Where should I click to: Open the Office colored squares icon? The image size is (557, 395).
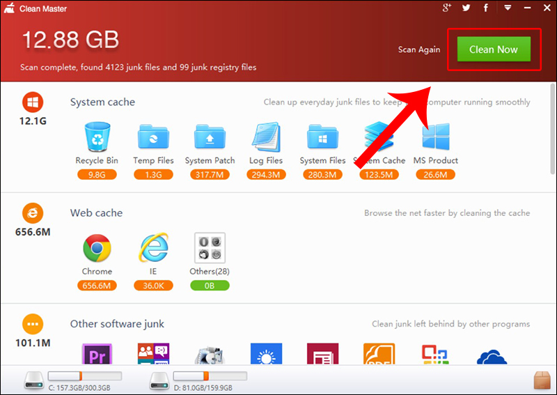[x=435, y=355]
